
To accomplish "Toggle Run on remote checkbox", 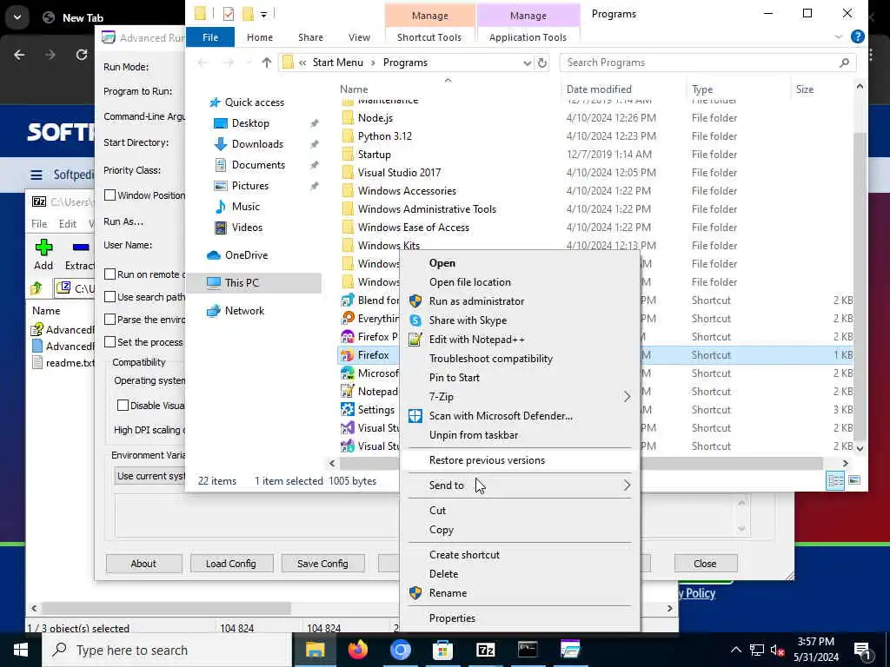I will pyautogui.click(x=110, y=274).
